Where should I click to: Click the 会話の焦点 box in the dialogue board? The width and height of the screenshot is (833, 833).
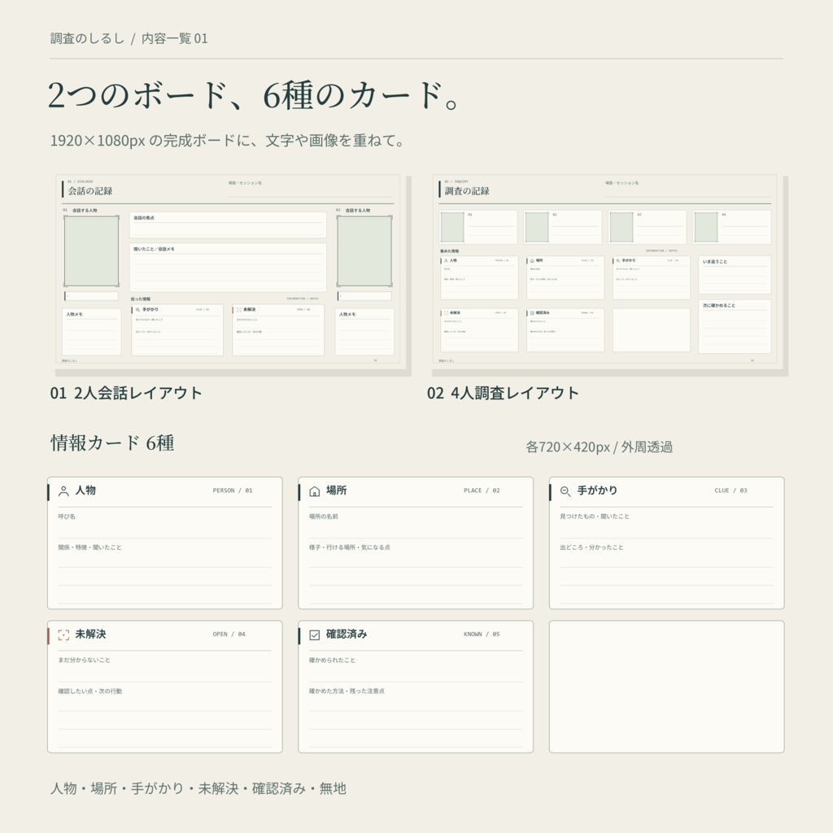tap(228, 225)
